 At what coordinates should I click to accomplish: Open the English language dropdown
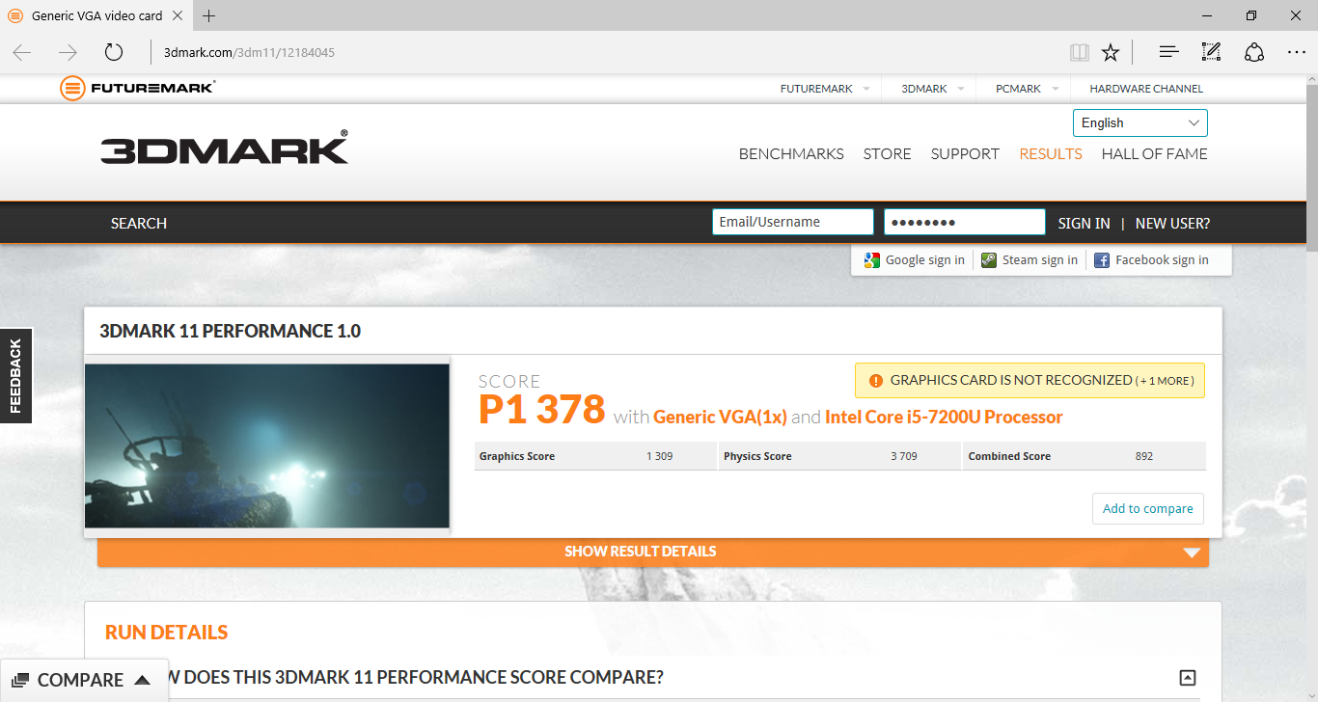1140,122
